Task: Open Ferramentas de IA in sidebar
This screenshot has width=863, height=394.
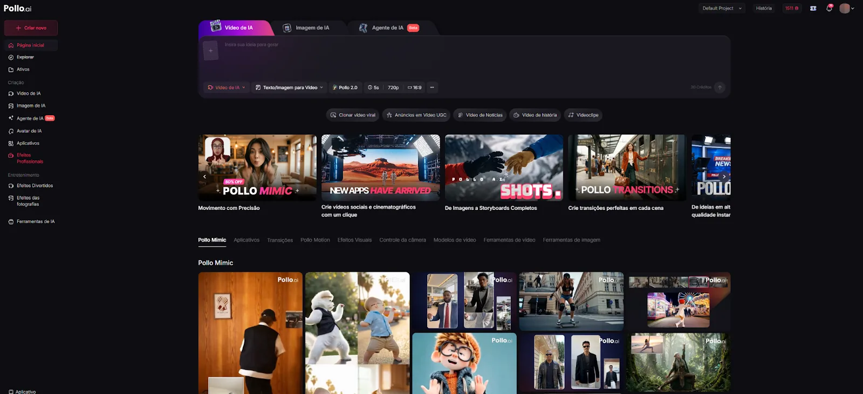Action: (35, 221)
